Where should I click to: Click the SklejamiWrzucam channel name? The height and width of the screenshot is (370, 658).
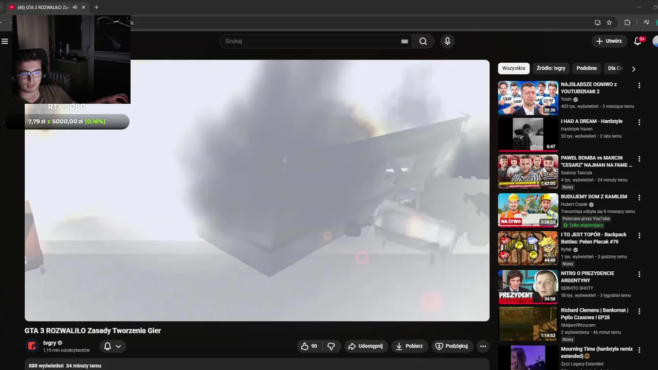tap(578, 325)
